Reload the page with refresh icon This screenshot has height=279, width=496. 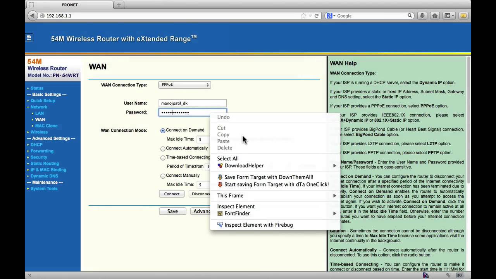coord(317,16)
